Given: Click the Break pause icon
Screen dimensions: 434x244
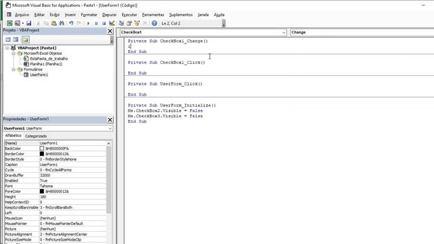Looking at the screenshot, I should 96,23.
